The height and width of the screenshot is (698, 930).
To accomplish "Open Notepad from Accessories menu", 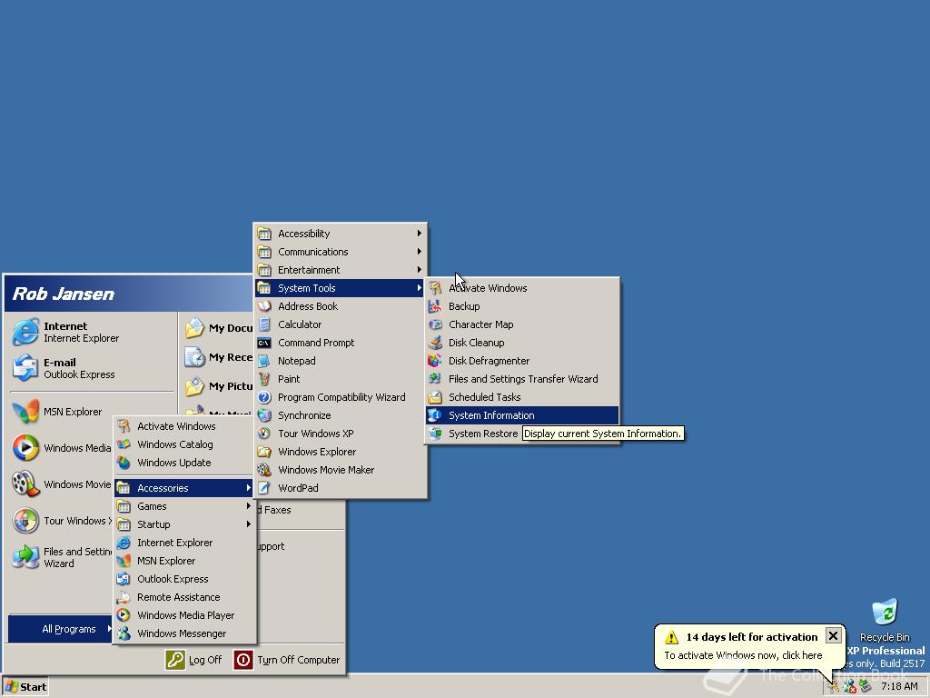I will pyautogui.click(x=296, y=361).
